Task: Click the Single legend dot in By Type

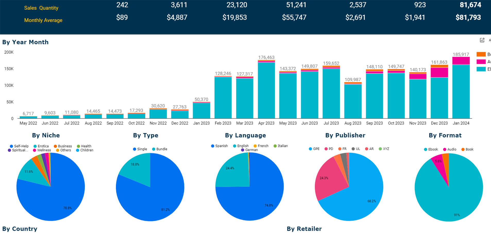Action: tap(134, 149)
